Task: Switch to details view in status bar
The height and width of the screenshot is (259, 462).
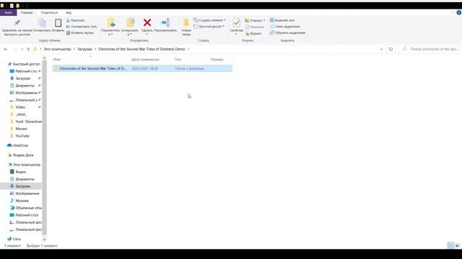Action: [450, 245]
